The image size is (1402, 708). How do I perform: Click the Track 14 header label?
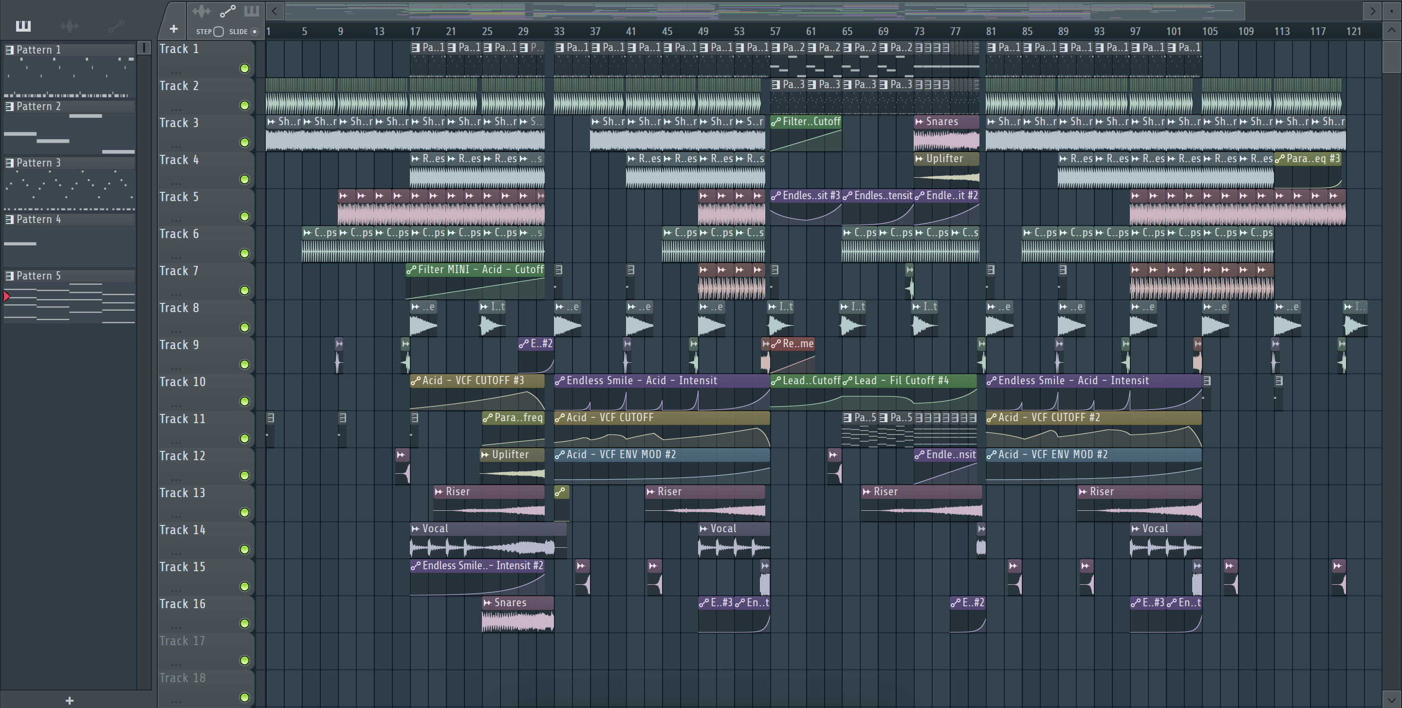(x=183, y=531)
